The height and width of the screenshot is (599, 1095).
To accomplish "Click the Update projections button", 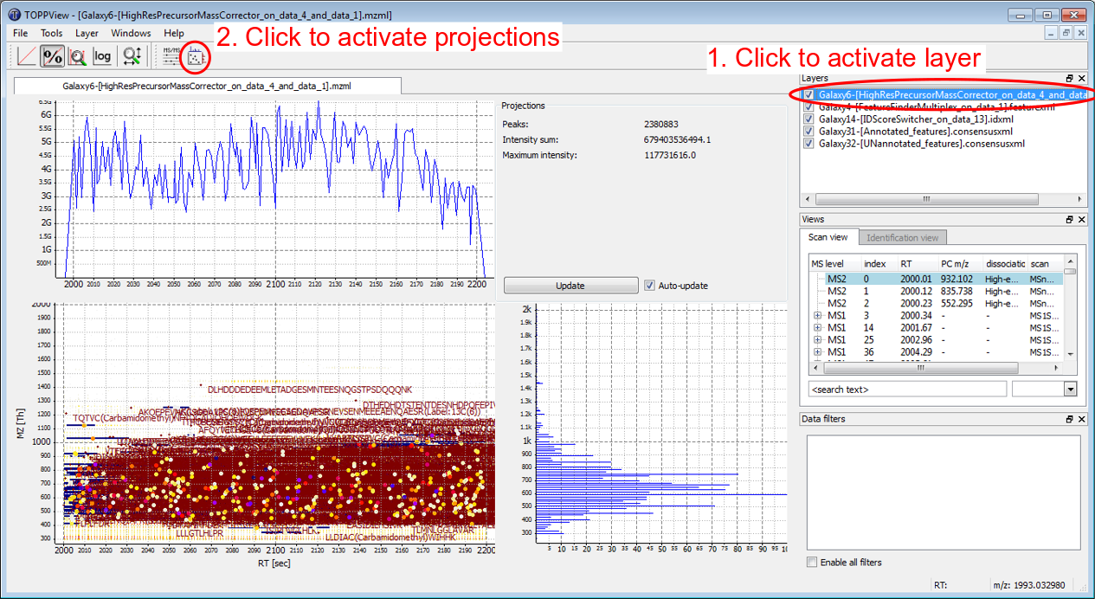I will coord(570,286).
